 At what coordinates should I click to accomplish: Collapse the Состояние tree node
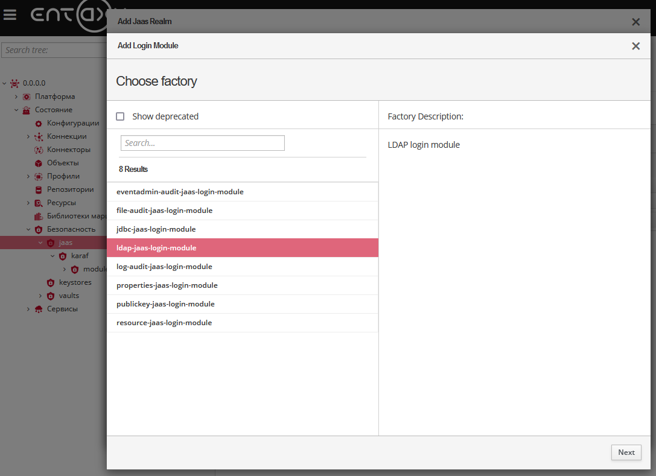(16, 110)
